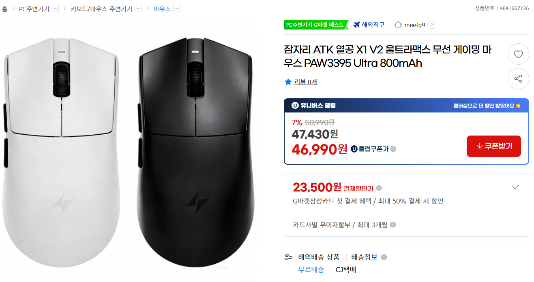The image size is (534, 282).
Task: Click the download arrow icon in 쿠폰받기 button
Action: (x=479, y=146)
